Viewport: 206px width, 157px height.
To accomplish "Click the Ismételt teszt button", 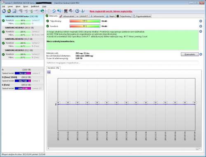I will pyautogui.click(x=190, y=54).
